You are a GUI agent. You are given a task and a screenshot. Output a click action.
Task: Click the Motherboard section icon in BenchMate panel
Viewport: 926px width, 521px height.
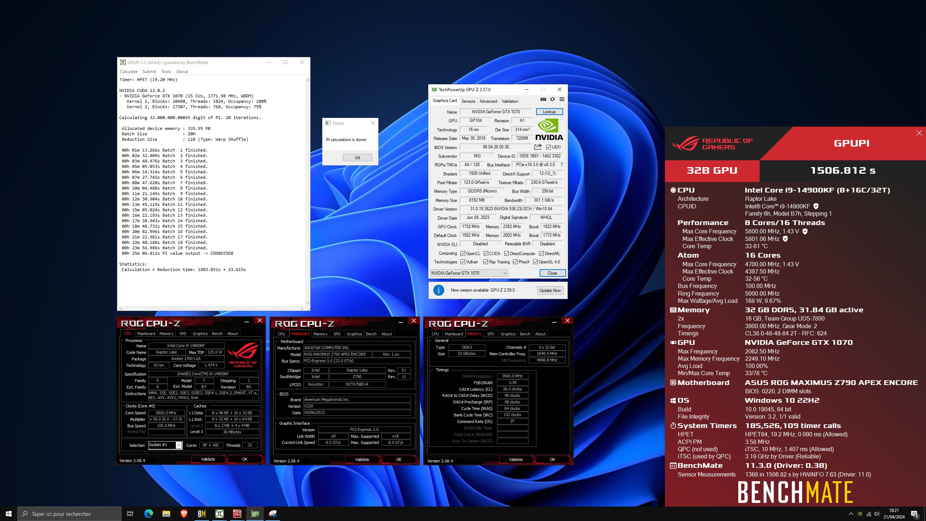coord(673,382)
